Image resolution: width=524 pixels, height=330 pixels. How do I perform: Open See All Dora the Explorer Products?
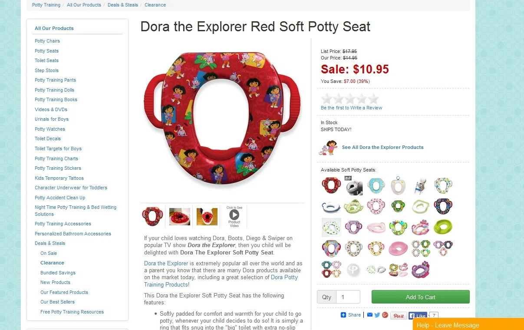click(382, 147)
